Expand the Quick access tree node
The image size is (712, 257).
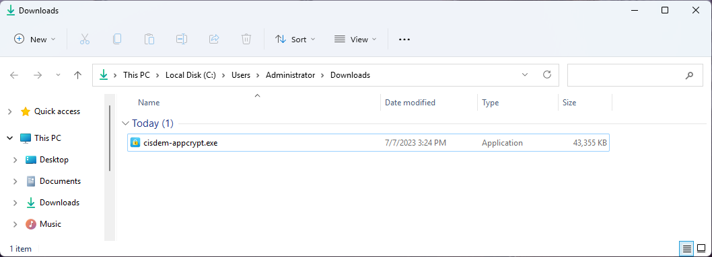(x=10, y=111)
